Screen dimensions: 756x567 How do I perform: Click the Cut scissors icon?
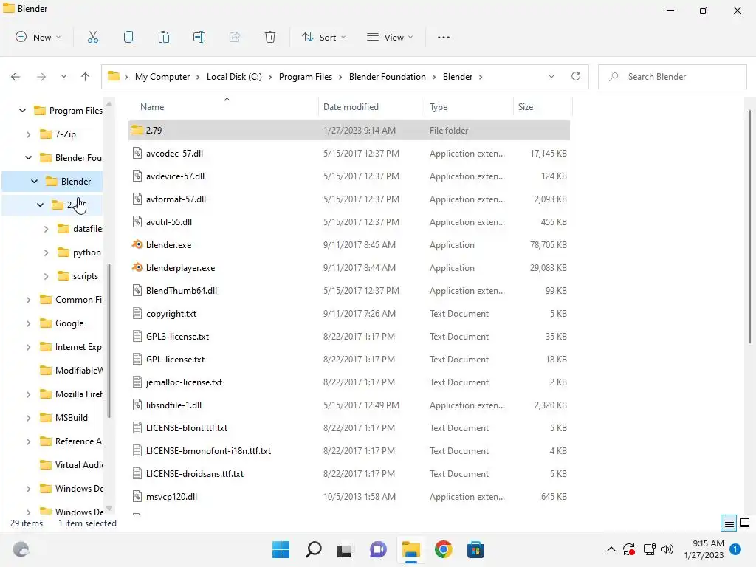point(93,37)
